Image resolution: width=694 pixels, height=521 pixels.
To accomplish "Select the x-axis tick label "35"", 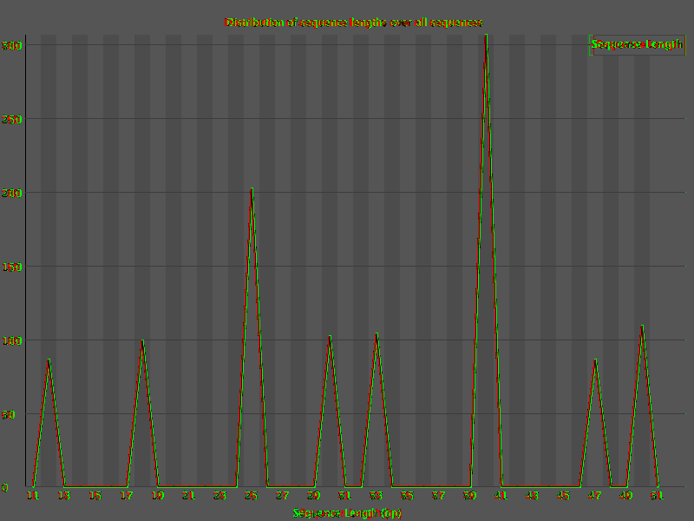I will click(407, 495).
